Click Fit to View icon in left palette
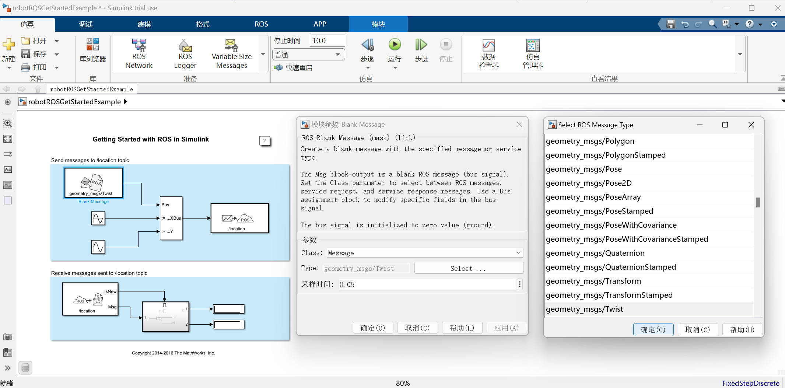The width and height of the screenshot is (785, 388). coord(8,139)
